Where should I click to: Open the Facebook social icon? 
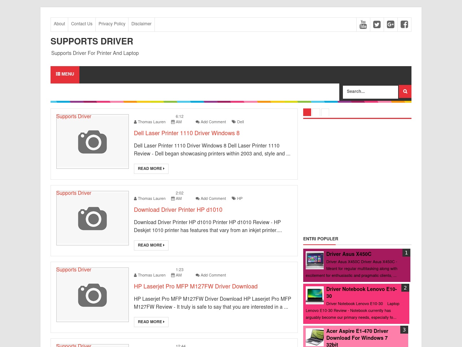click(x=404, y=25)
